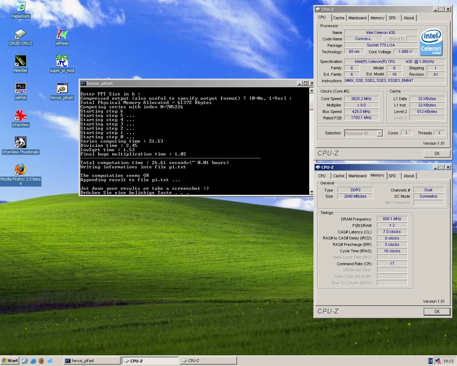
Task: Open Memory tab in top CPU-Z window
Action: 377,18
